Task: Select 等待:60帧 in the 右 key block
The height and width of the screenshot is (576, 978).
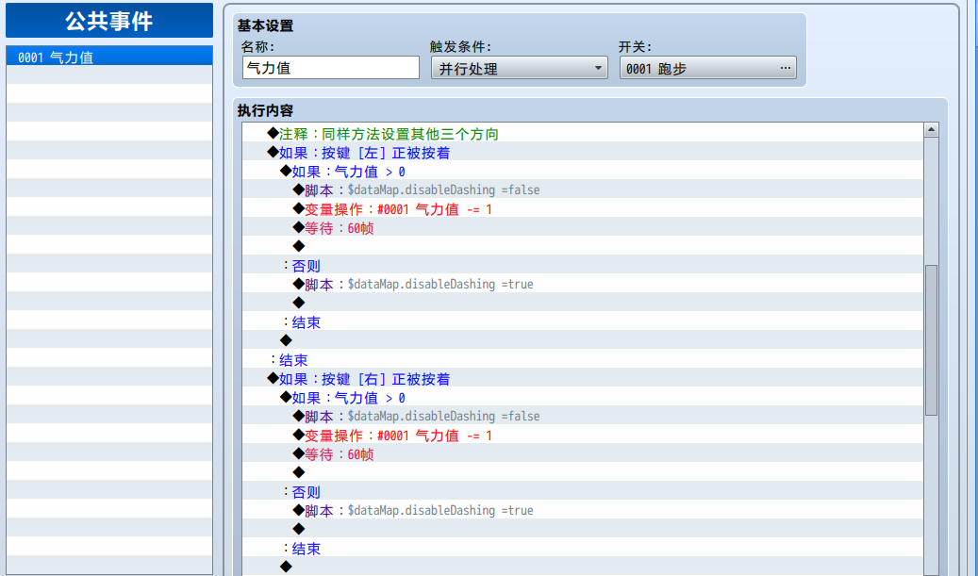Action: click(x=583, y=453)
